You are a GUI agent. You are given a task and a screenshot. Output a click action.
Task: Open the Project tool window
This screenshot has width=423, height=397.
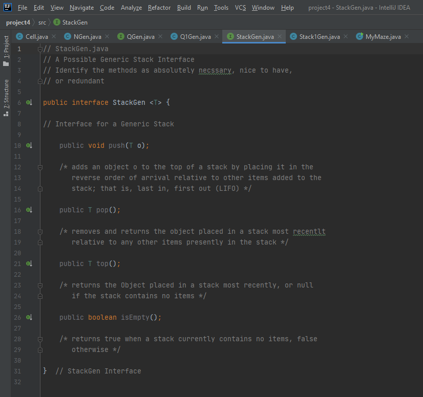[6, 51]
